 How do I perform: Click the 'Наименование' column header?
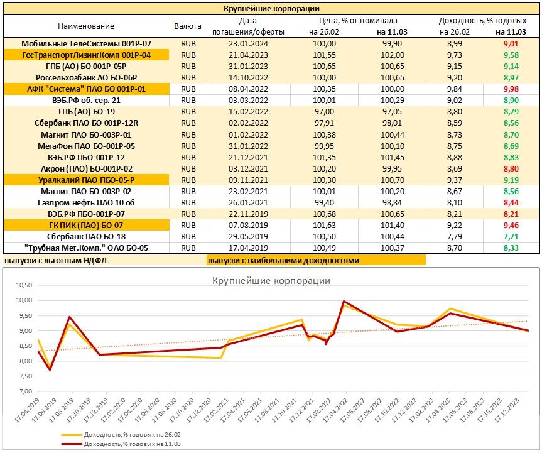coord(85,26)
